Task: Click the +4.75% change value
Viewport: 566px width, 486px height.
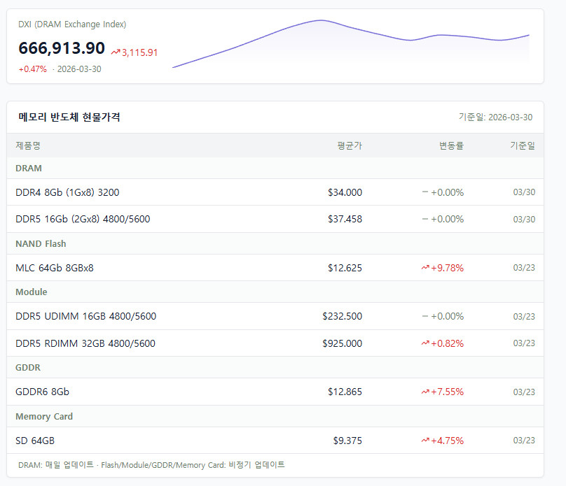Action: click(447, 441)
